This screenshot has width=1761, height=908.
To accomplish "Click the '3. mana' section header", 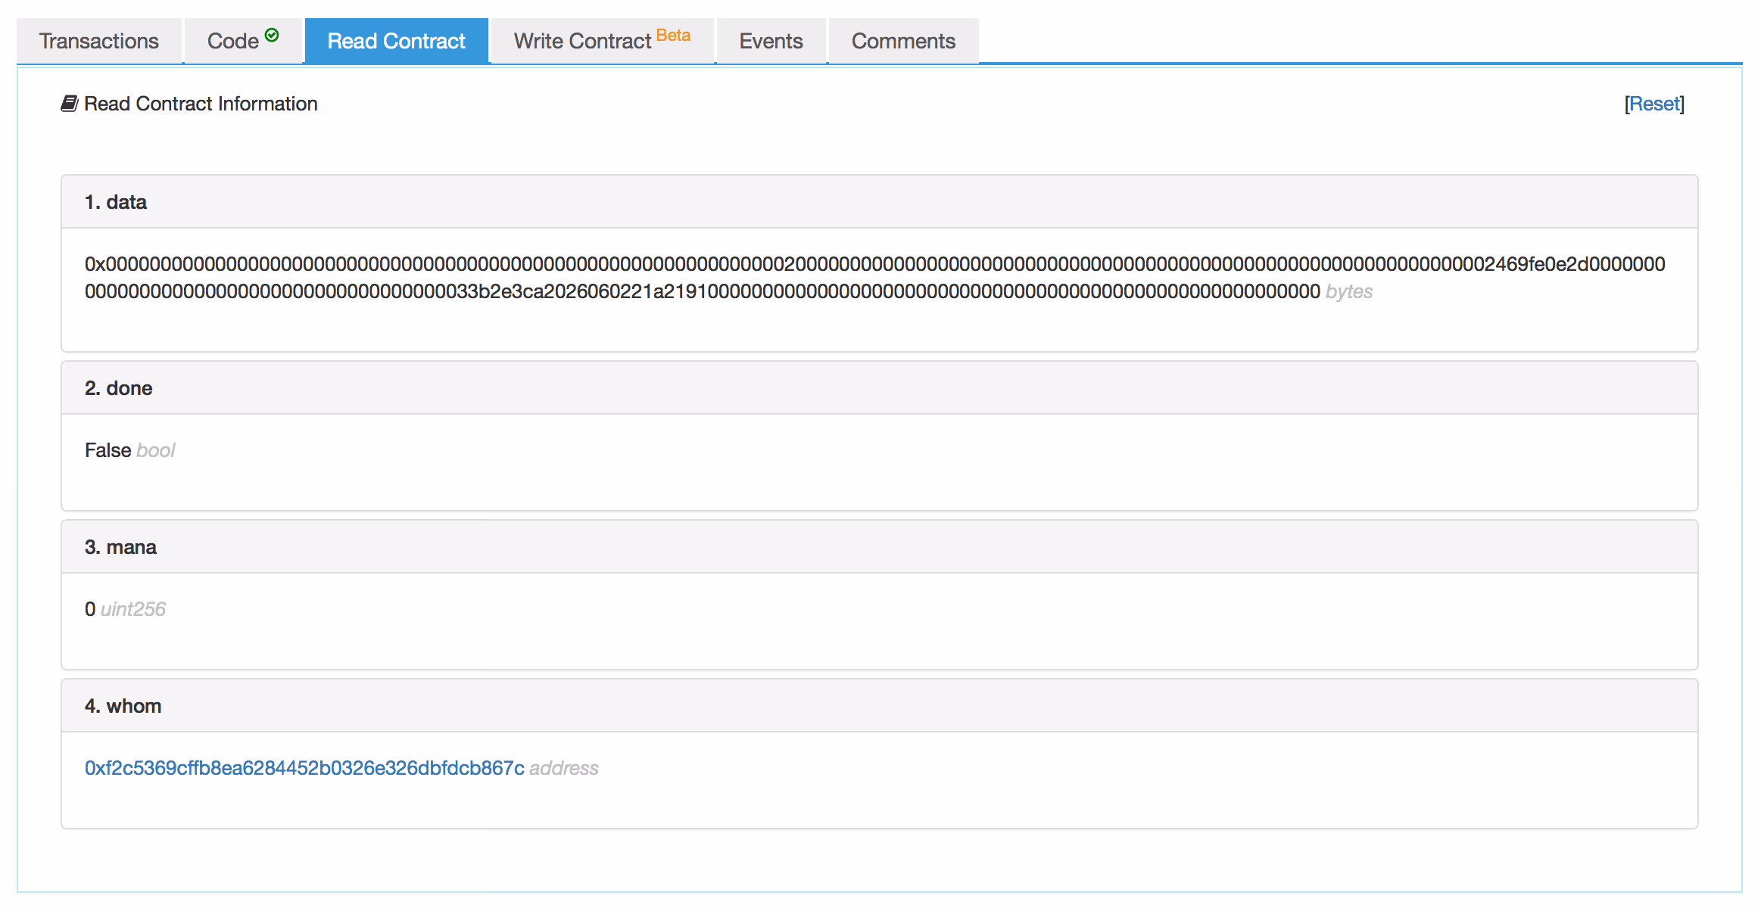I will click(x=120, y=547).
